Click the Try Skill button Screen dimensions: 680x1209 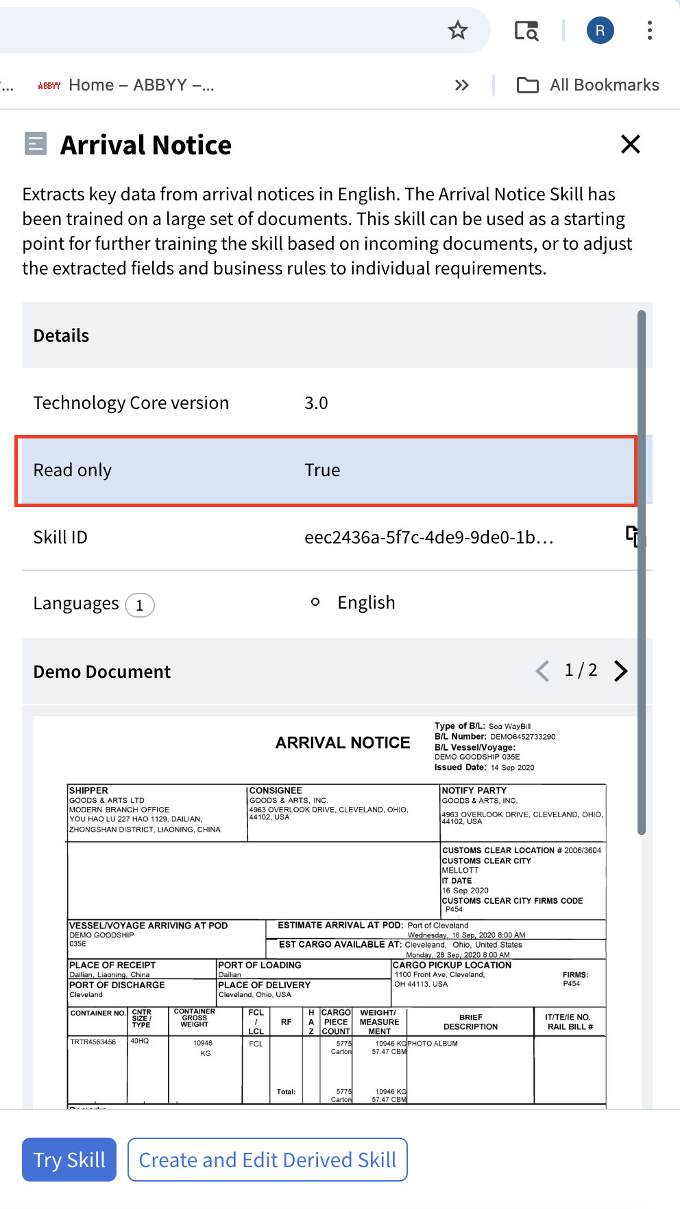[x=69, y=1160]
